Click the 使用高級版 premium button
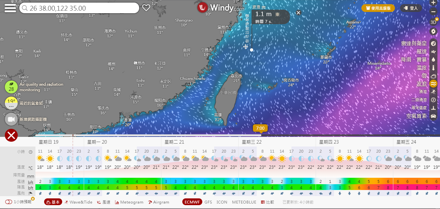The width and height of the screenshot is (440, 209). pyautogui.click(x=378, y=8)
